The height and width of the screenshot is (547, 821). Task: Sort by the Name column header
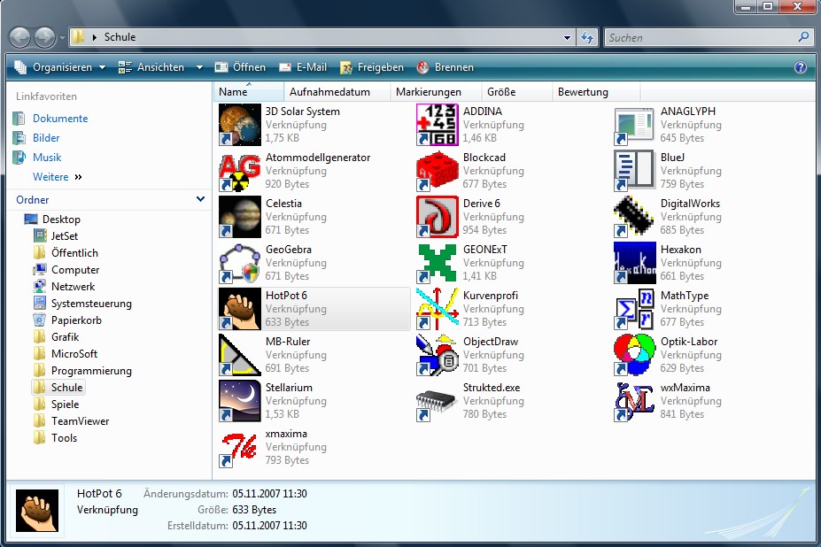[x=249, y=91]
